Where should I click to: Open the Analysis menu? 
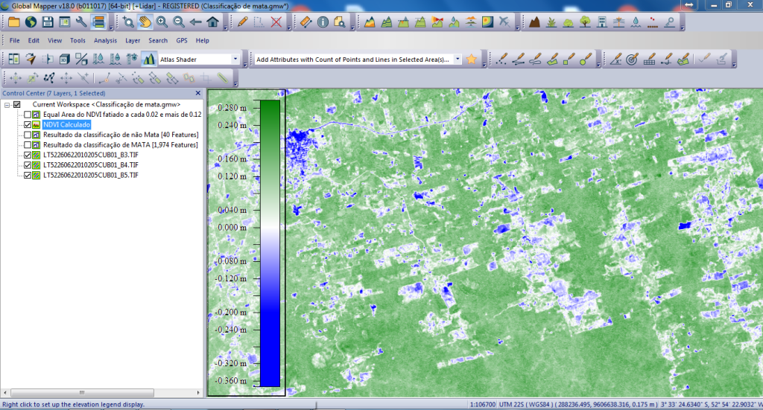coord(105,40)
